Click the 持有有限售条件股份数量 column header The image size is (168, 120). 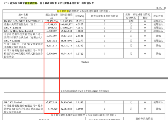(x=104, y=16)
